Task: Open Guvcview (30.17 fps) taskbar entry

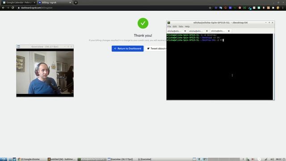Action: point(121,159)
